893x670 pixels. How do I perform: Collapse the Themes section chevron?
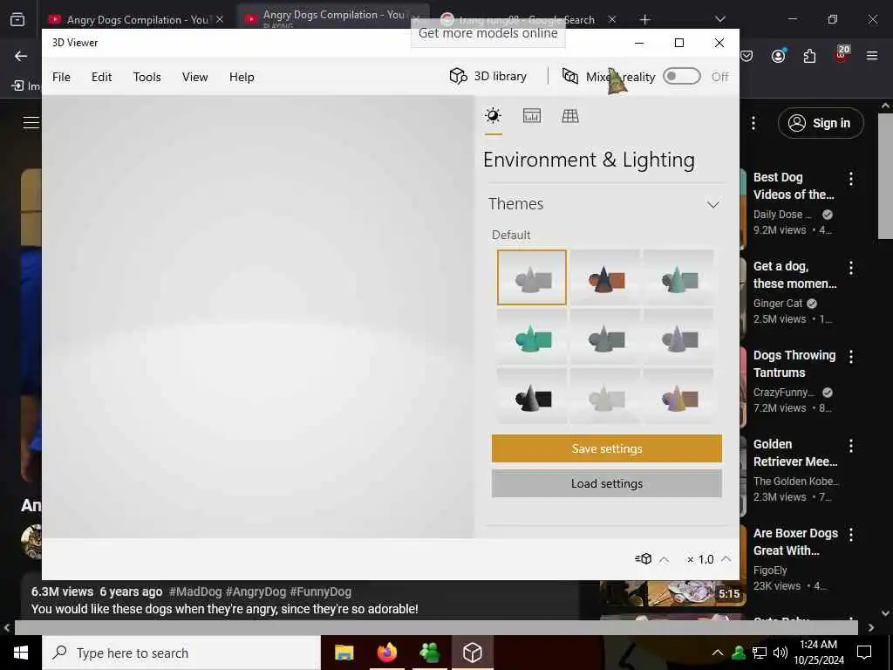tap(713, 204)
